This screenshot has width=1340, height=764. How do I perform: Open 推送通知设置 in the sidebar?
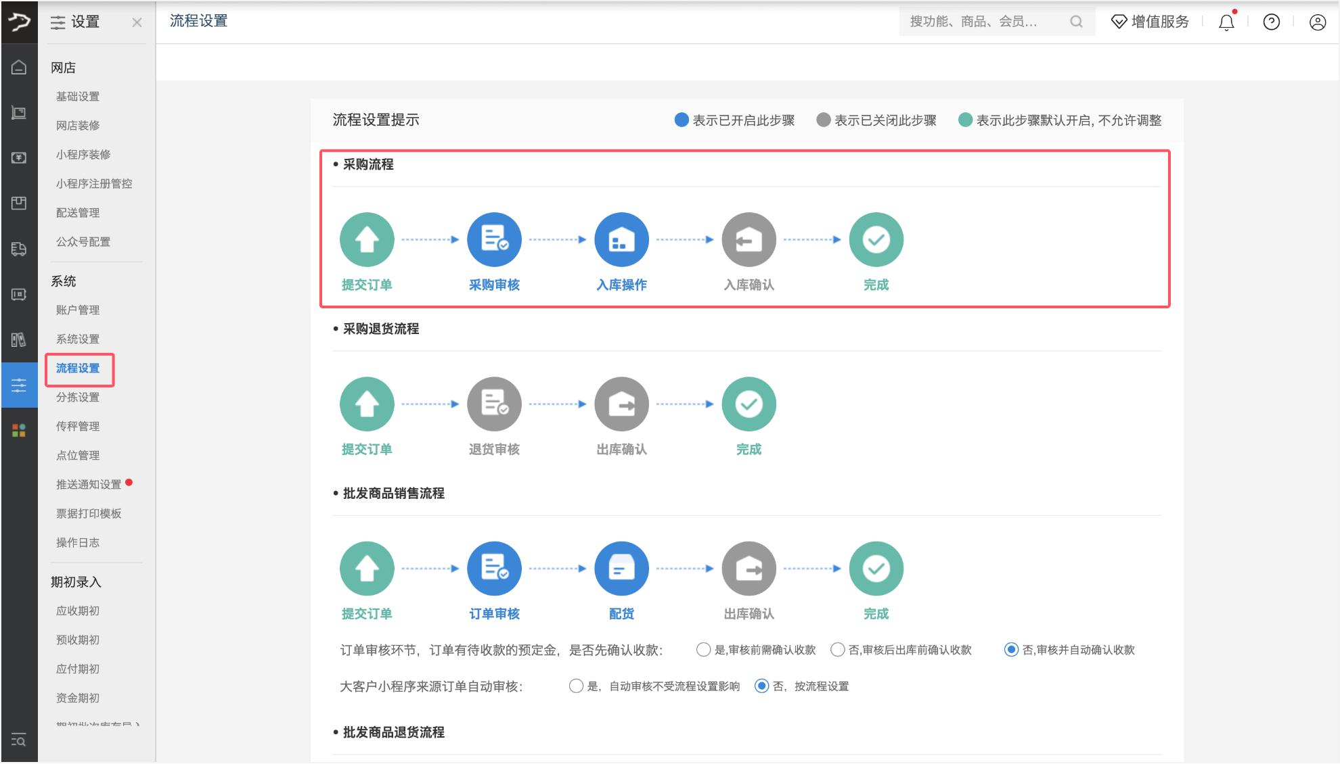[x=89, y=484]
